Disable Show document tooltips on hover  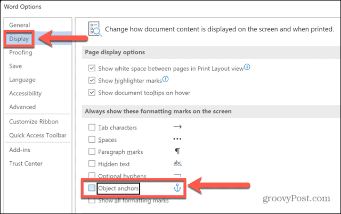click(x=92, y=93)
